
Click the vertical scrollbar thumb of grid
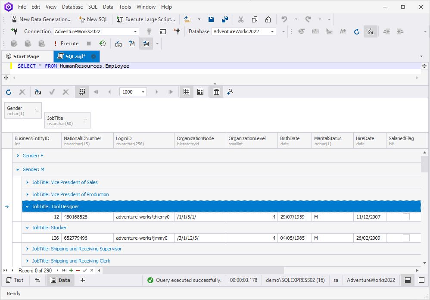(424, 164)
